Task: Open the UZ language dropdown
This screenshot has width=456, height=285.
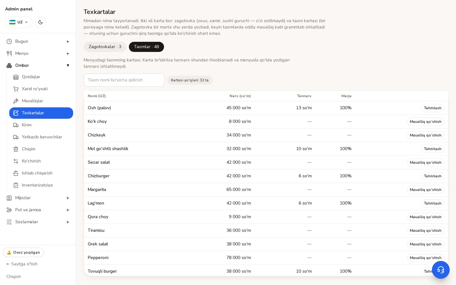Action: coord(19,22)
